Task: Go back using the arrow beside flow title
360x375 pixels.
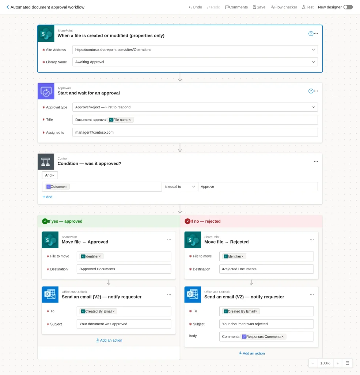Action: 8,7
